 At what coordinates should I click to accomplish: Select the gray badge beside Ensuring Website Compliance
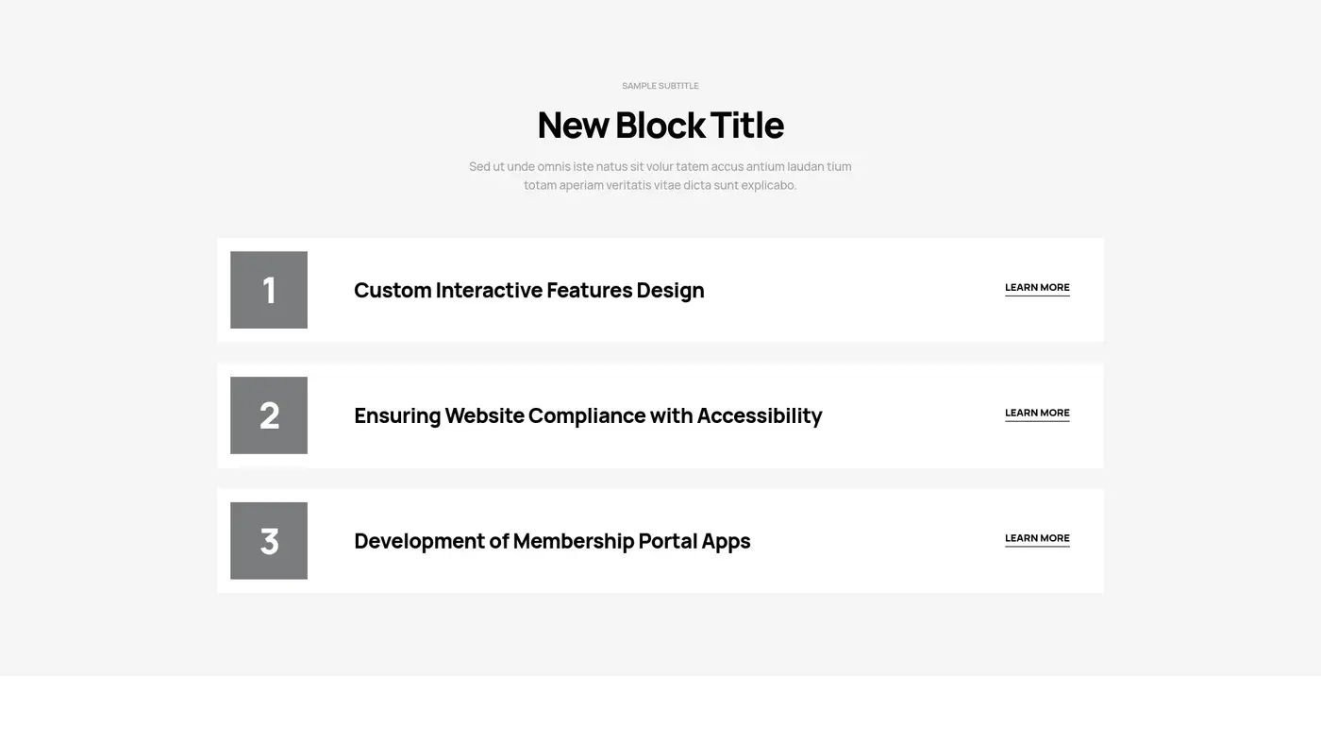pos(268,415)
